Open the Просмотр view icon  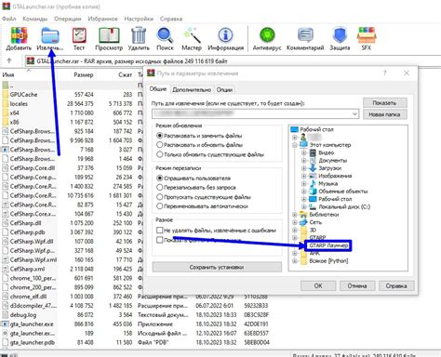point(109,35)
